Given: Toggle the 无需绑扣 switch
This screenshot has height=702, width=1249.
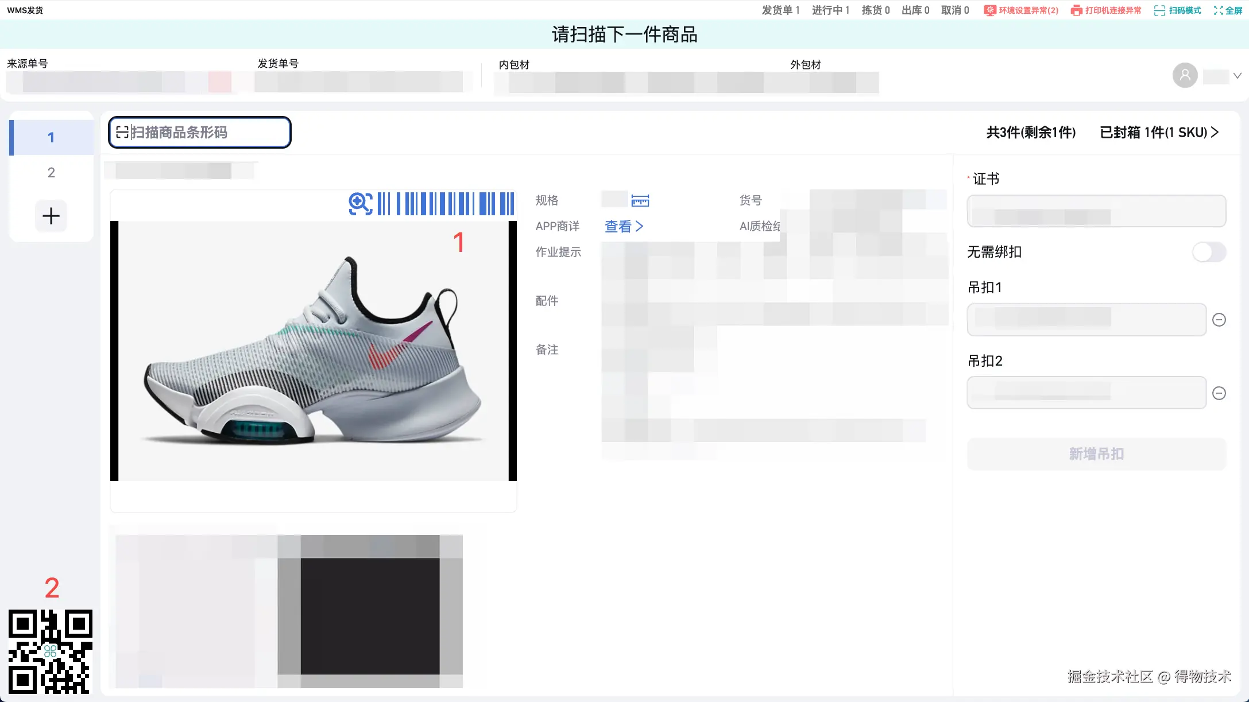Looking at the screenshot, I should pyautogui.click(x=1209, y=252).
